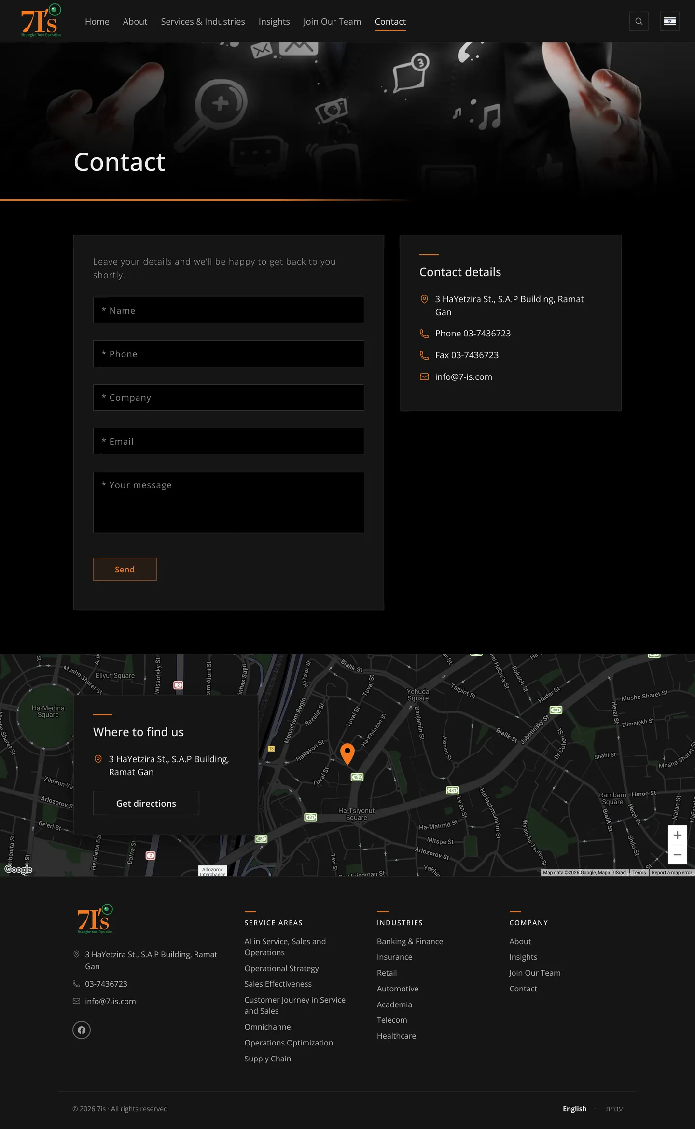Select English language in footer
Viewport: 695px width, 1129px height.
574,1108
